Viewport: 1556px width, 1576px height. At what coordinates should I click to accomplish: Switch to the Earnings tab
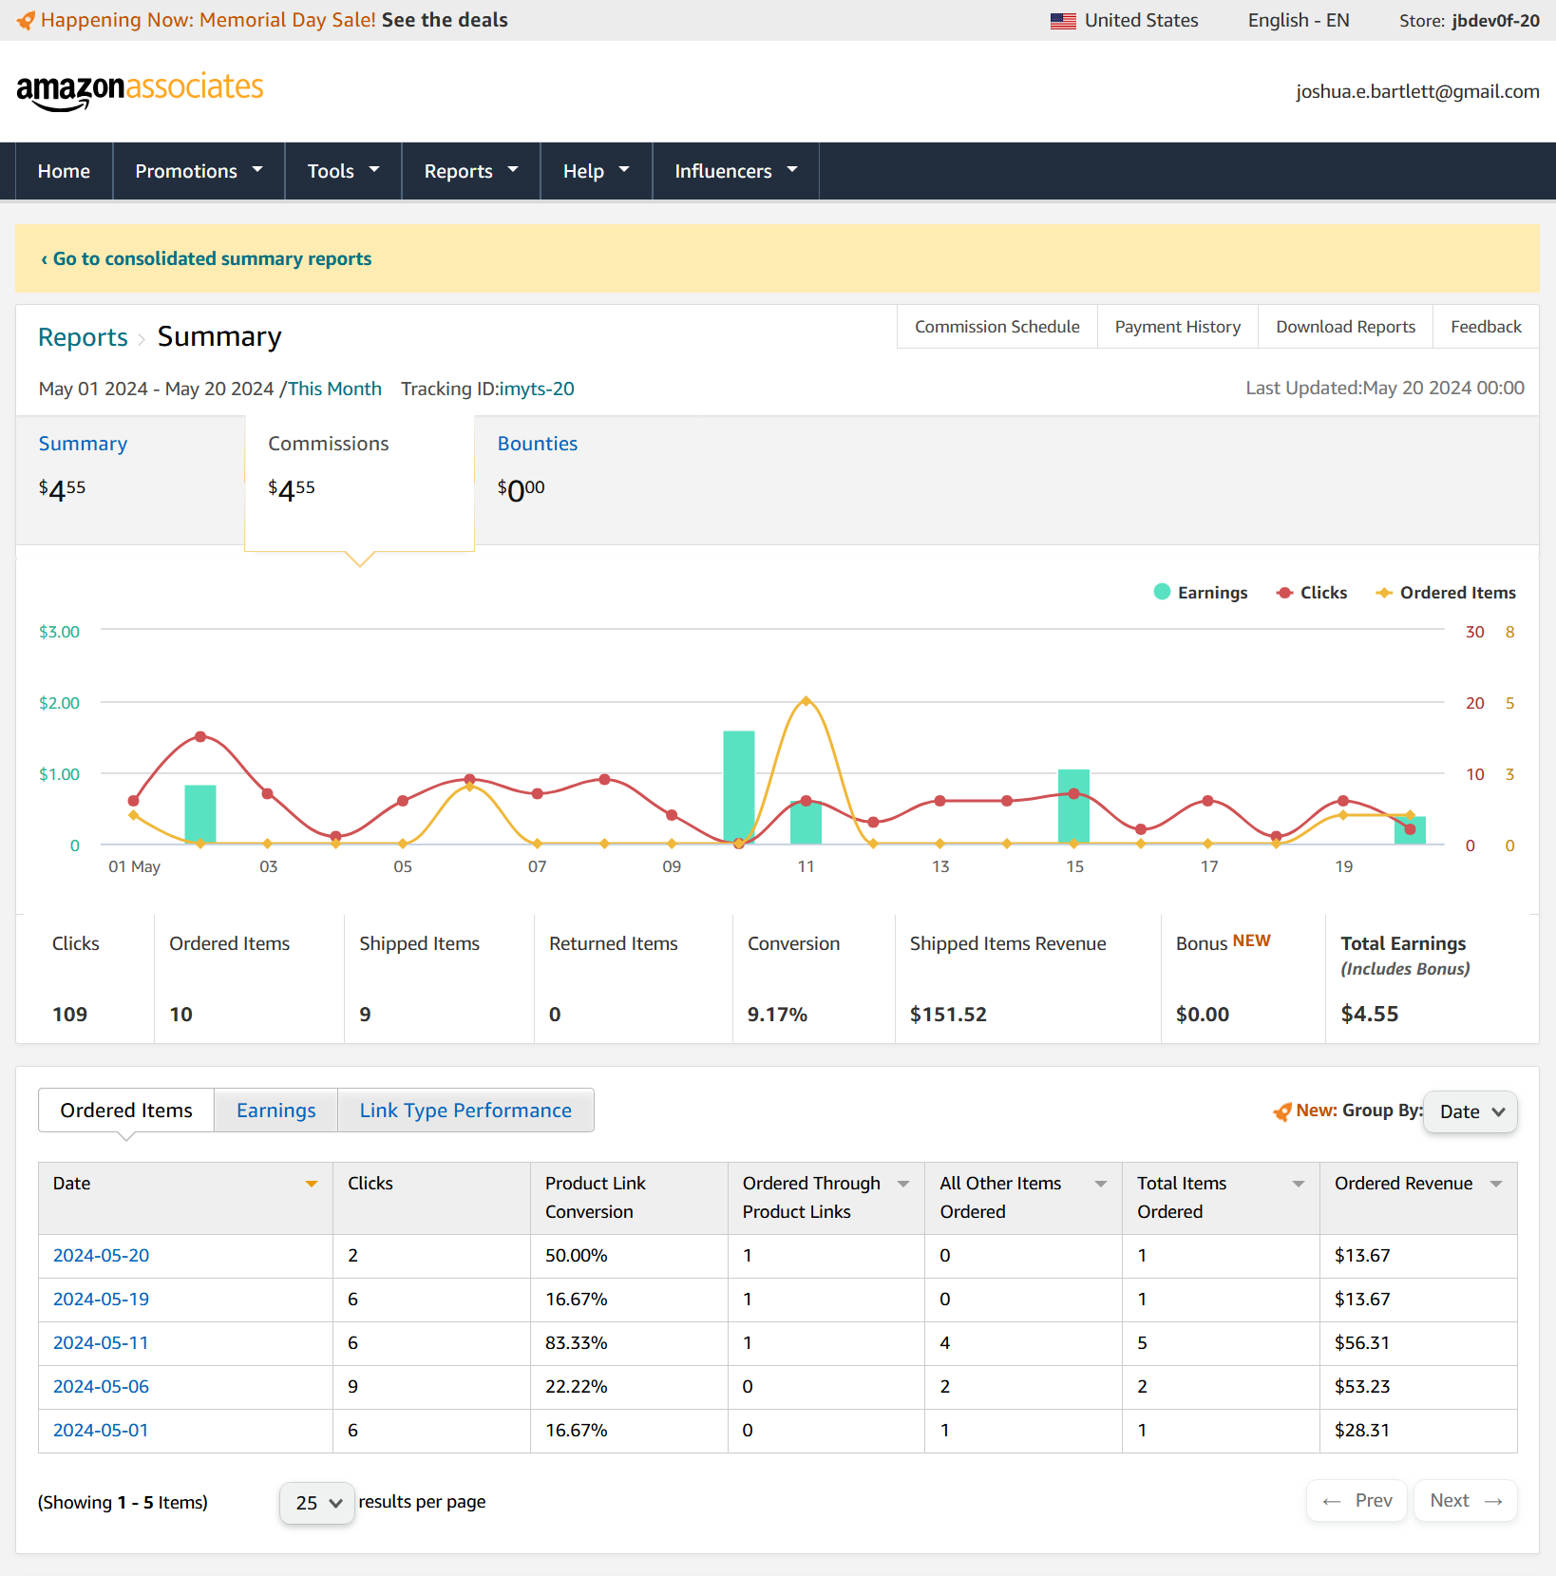(275, 1111)
